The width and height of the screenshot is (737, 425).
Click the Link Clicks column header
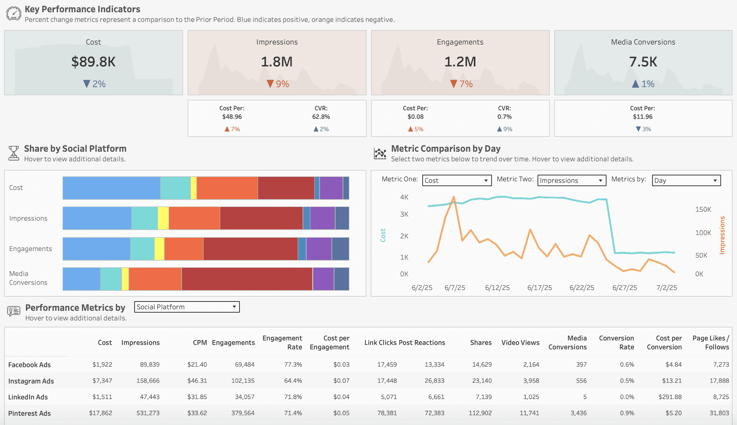click(x=380, y=343)
